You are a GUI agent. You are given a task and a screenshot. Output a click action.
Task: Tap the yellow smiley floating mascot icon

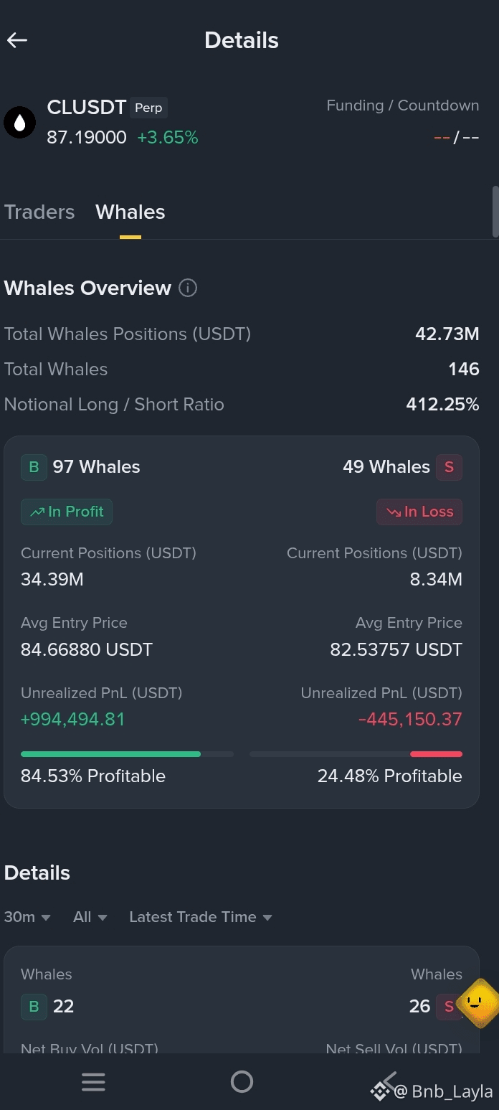click(x=477, y=1002)
